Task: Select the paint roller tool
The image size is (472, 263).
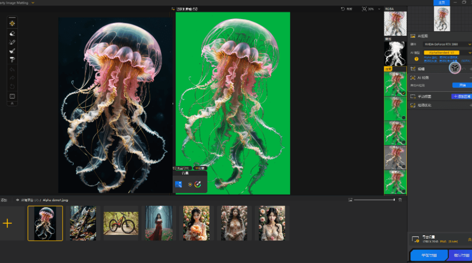Action: pos(12,60)
